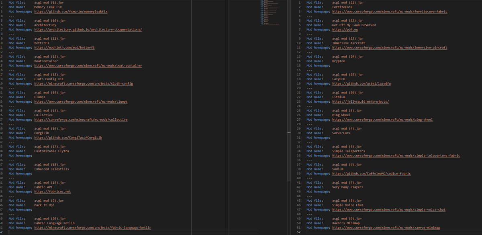Open the ferritecore-fabric CurseForge link

tap(390, 12)
